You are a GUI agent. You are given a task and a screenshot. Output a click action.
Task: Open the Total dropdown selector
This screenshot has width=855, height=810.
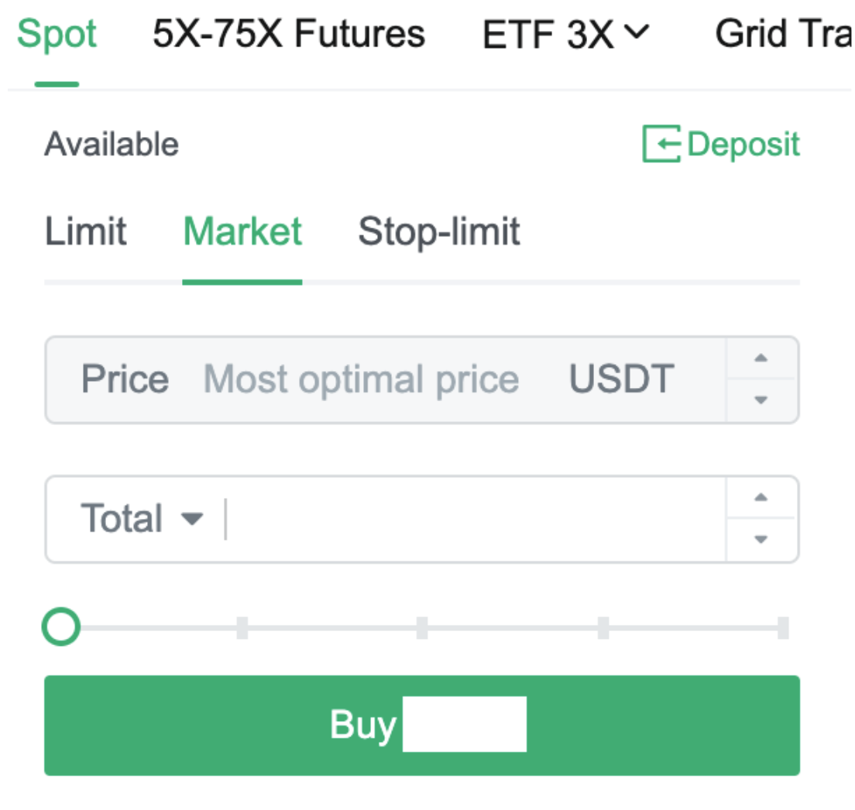coord(141,519)
